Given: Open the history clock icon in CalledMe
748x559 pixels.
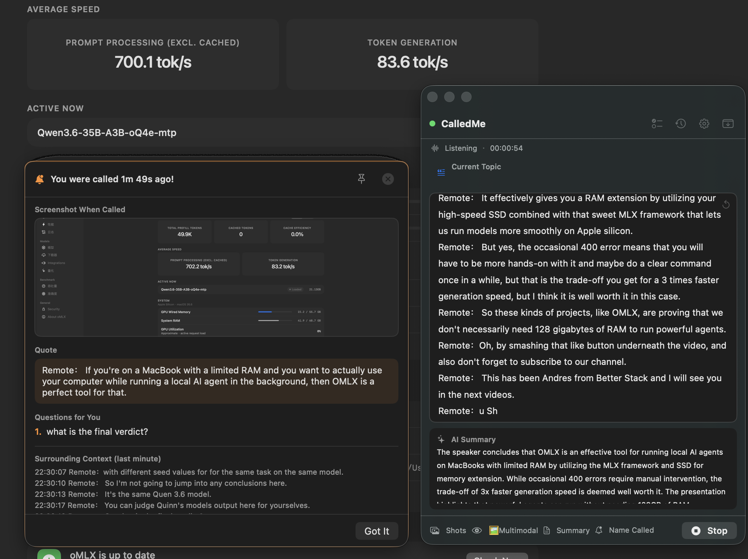Looking at the screenshot, I should [x=681, y=123].
